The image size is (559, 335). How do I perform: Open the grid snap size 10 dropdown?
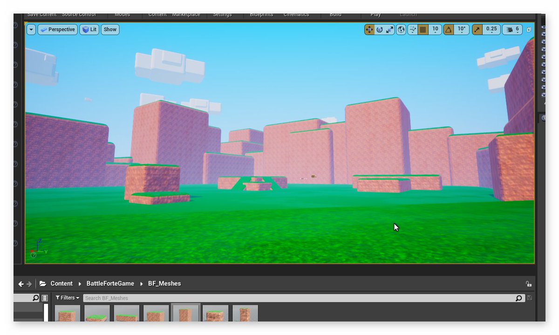click(435, 30)
